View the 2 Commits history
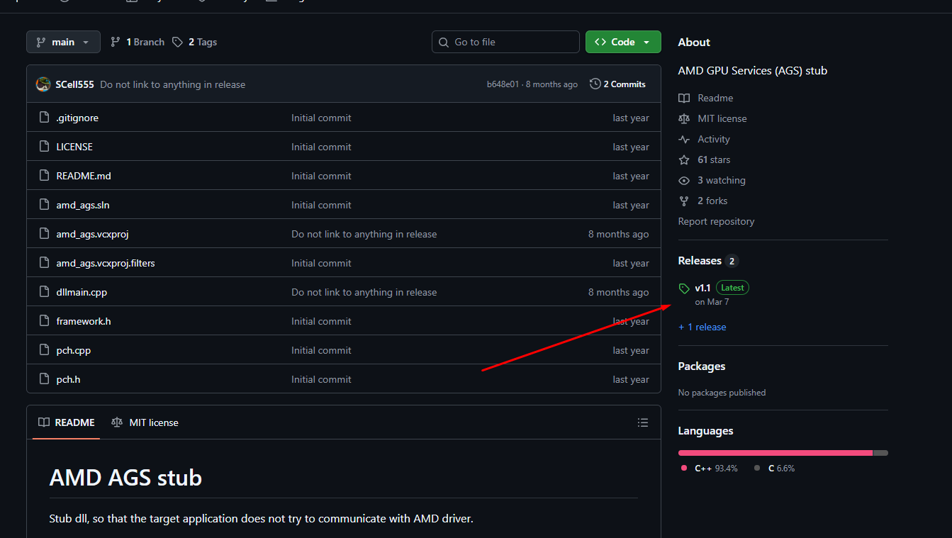Image resolution: width=952 pixels, height=538 pixels. [617, 84]
